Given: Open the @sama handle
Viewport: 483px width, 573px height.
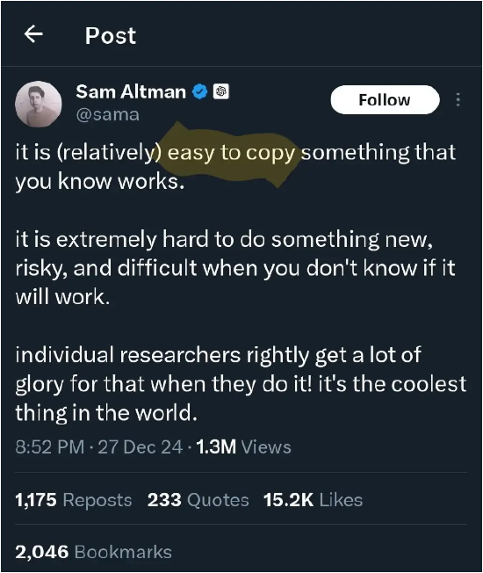Looking at the screenshot, I should tap(107, 115).
